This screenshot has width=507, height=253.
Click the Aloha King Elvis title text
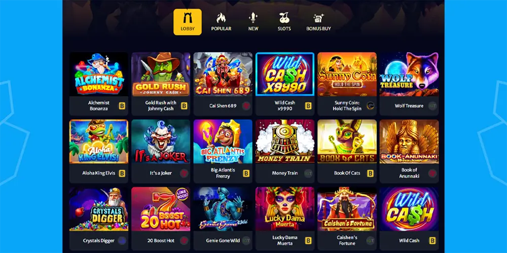(99, 173)
